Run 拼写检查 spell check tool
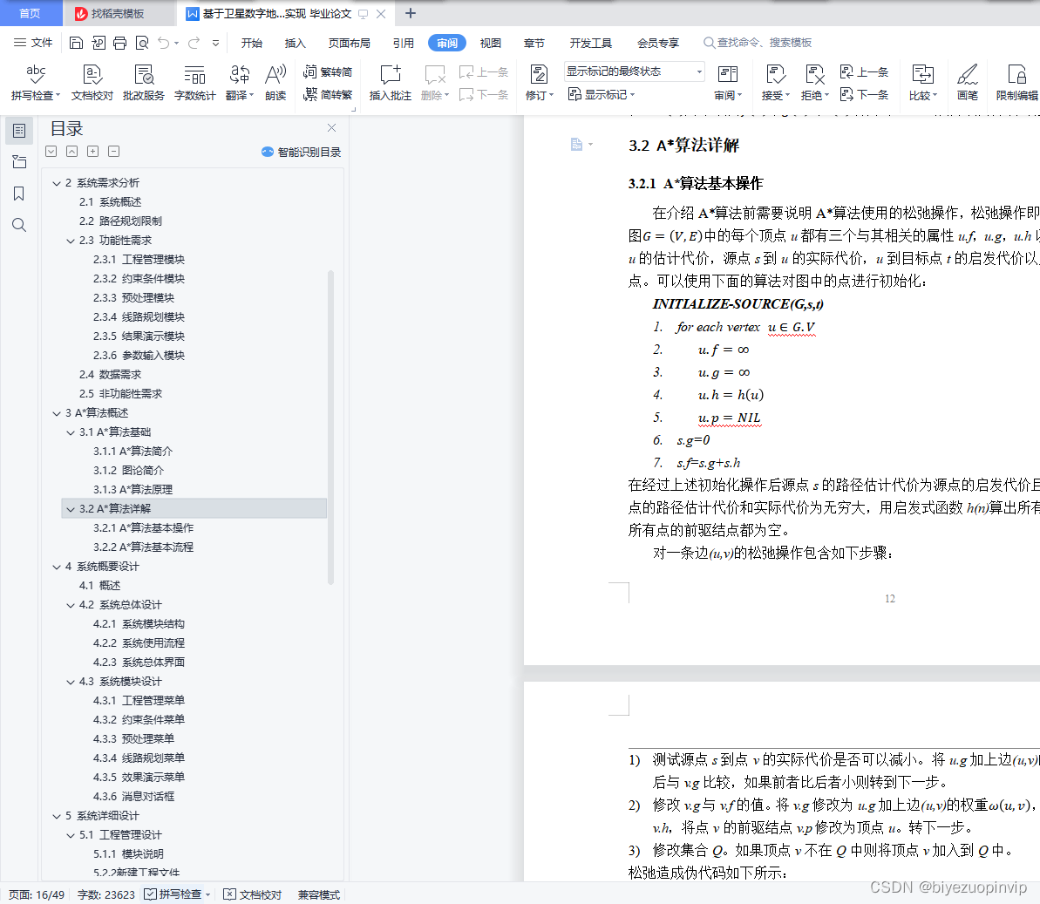Image resolution: width=1040 pixels, height=904 pixels. (x=36, y=83)
